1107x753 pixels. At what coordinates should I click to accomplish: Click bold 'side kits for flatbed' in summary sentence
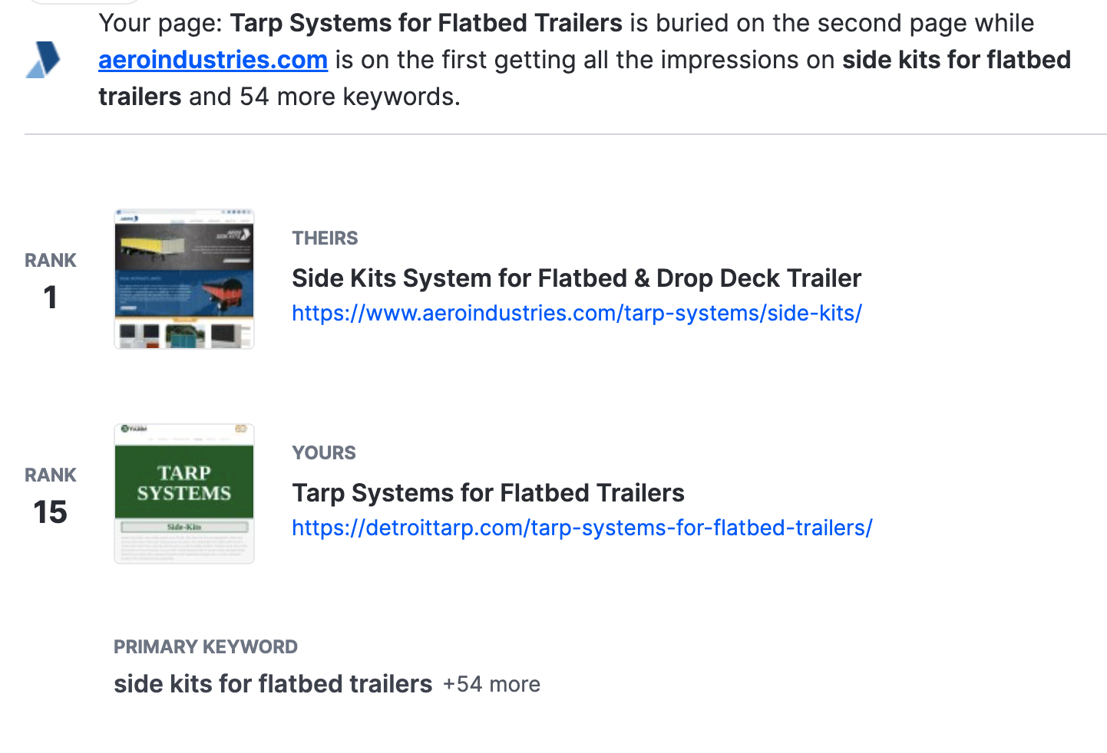956,60
